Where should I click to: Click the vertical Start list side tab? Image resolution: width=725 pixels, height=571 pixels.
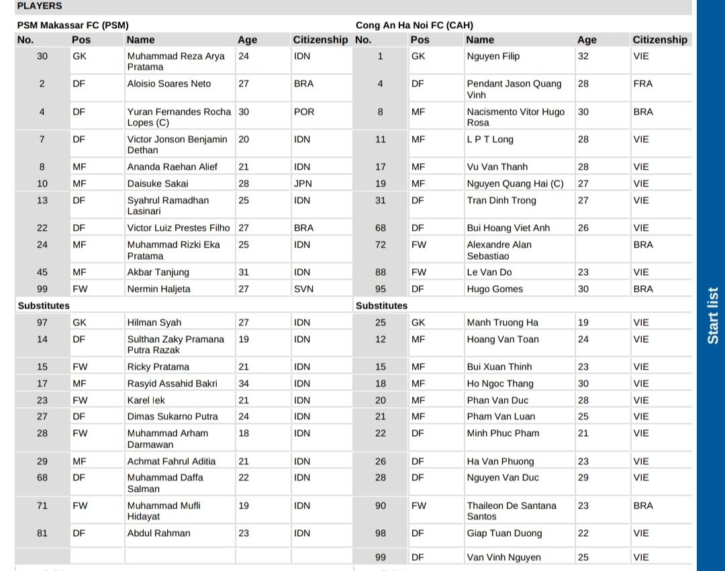coord(712,315)
